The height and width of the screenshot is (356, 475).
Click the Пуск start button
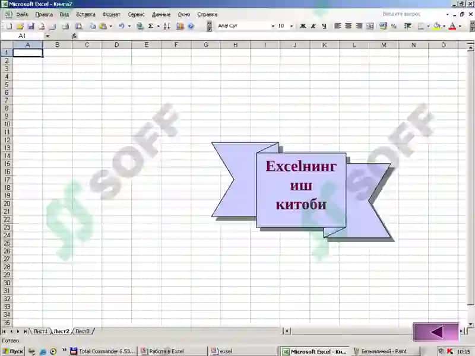pos(12,351)
